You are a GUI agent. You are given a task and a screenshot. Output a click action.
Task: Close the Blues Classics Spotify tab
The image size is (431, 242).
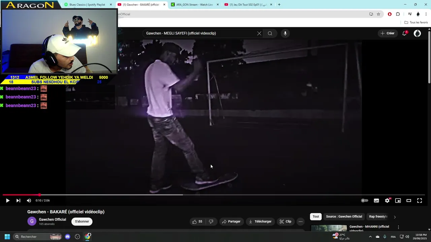111,5
